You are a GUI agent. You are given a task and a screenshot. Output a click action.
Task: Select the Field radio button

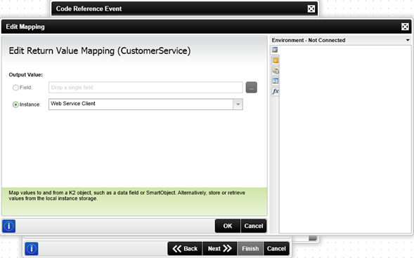pyautogui.click(x=15, y=88)
